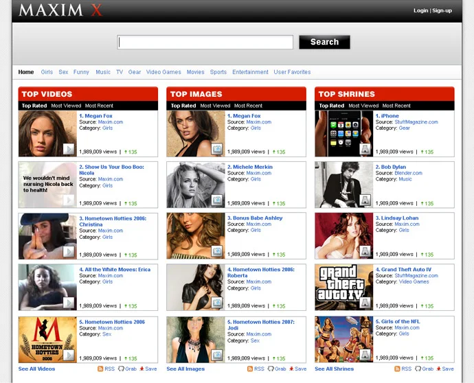
Task: Click shrine icon on iPhone thumbnail
Action: click(x=365, y=149)
